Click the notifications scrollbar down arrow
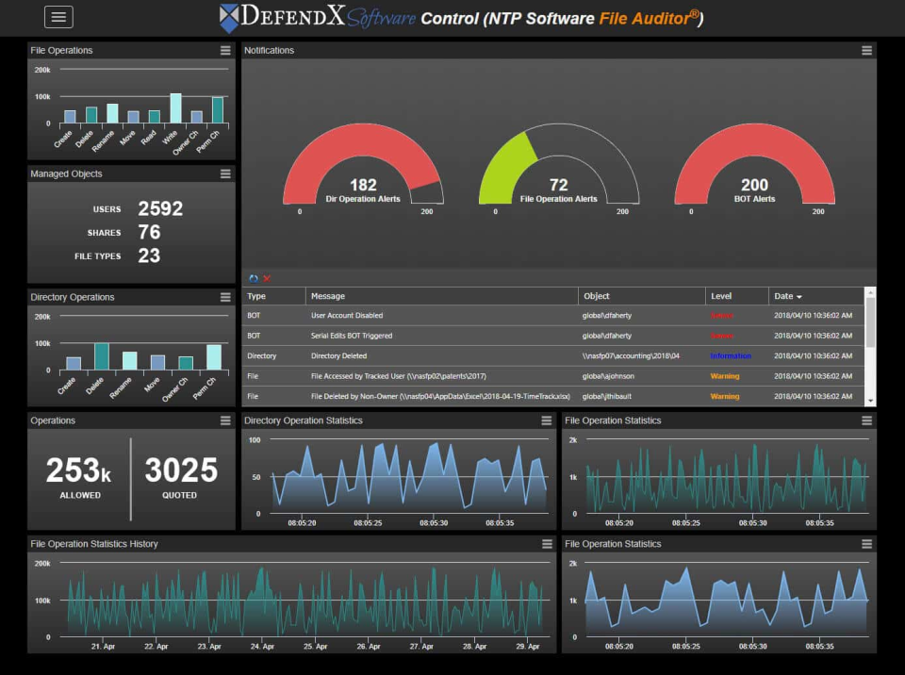Image resolution: width=905 pixels, height=675 pixels. 870,401
